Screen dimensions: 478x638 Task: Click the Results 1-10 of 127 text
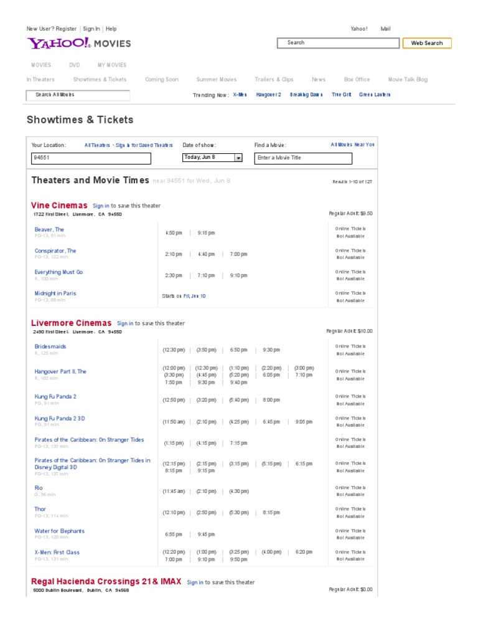pos(352,182)
